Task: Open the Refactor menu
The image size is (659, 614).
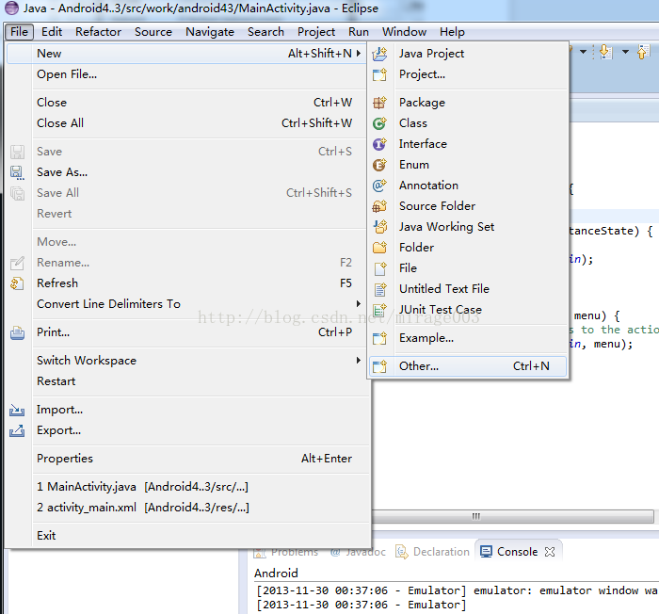Action: pos(98,31)
